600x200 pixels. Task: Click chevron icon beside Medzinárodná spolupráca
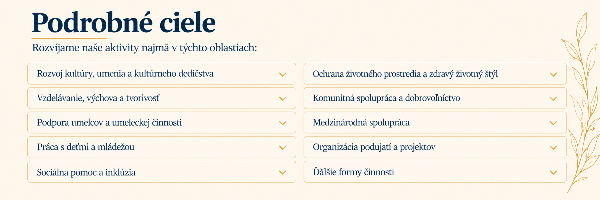pyautogui.click(x=553, y=123)
